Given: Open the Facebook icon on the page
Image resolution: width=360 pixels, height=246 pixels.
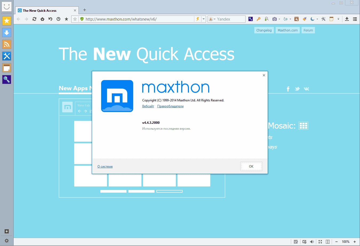Looking at the screenshot, I should 288,89.
